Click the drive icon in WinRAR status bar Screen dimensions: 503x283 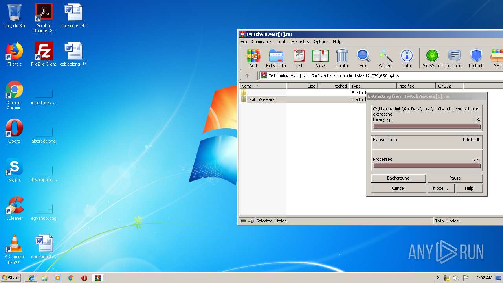coord(243,221)
